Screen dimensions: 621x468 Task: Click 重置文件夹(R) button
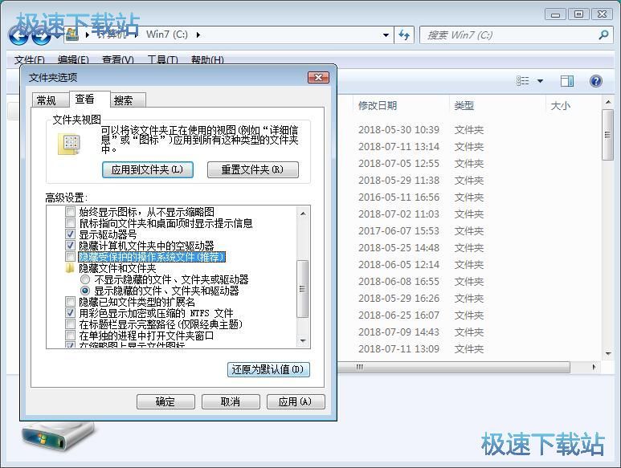click(253, 169)
